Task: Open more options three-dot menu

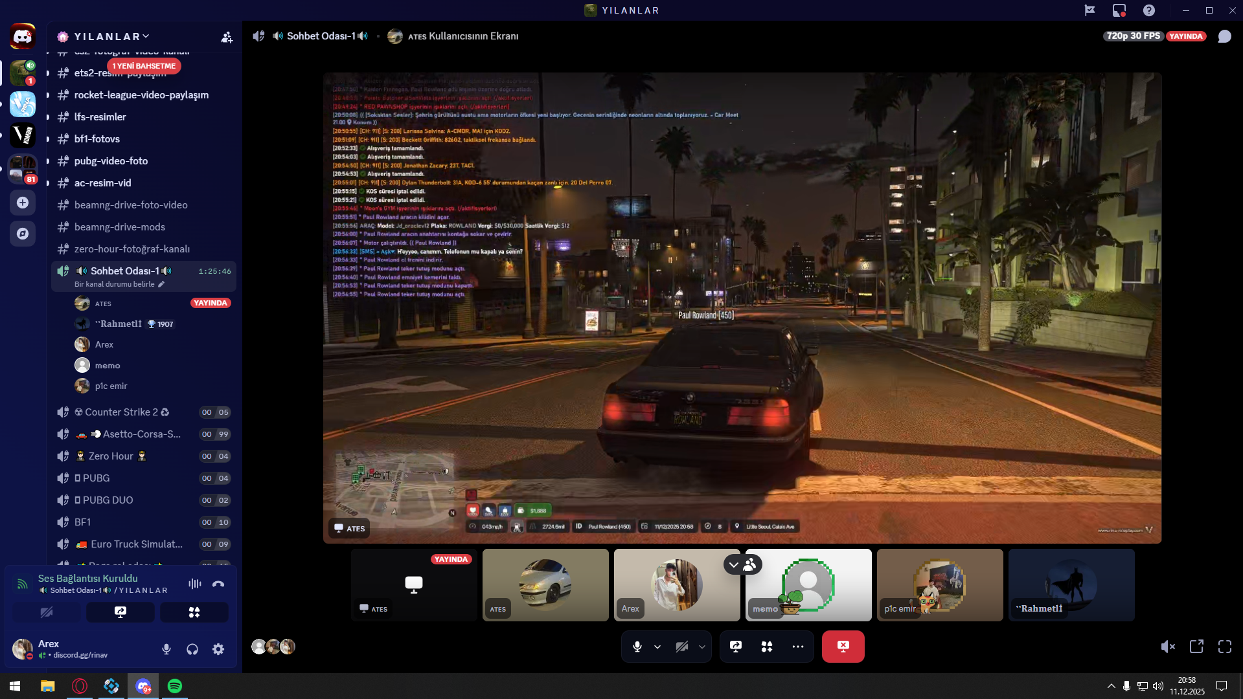Action: pyautogui.click(x=798, y=647)
